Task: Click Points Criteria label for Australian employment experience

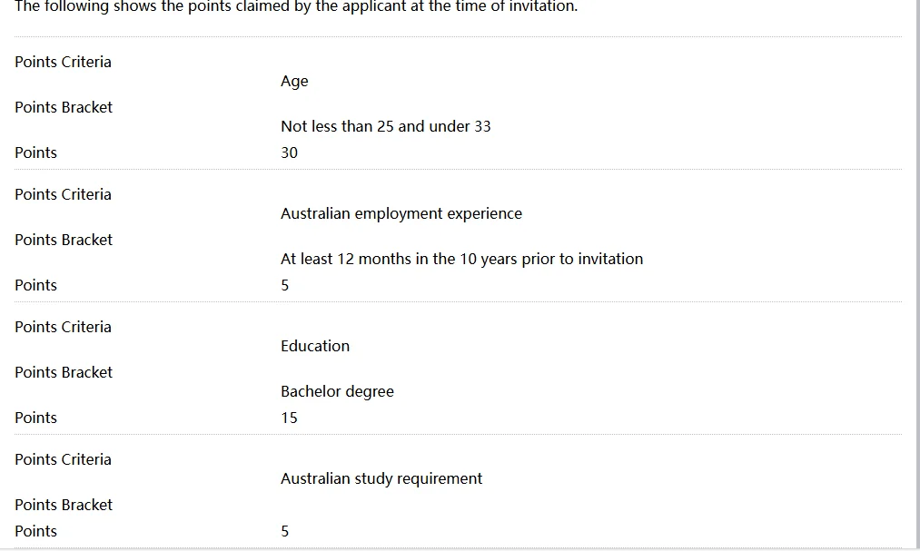Action: [x=63, y=194]
